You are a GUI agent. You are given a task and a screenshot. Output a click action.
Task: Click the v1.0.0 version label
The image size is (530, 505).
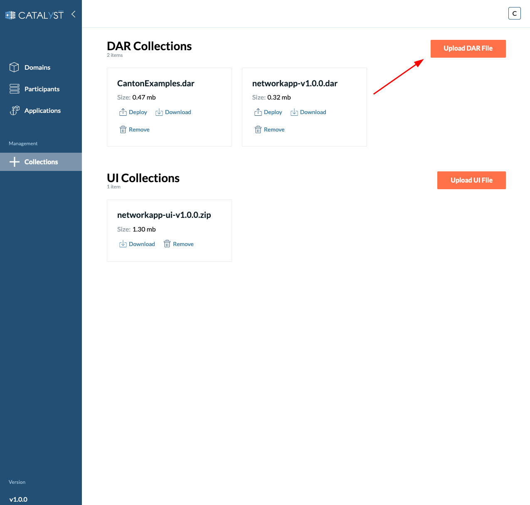tap(19, 499)
